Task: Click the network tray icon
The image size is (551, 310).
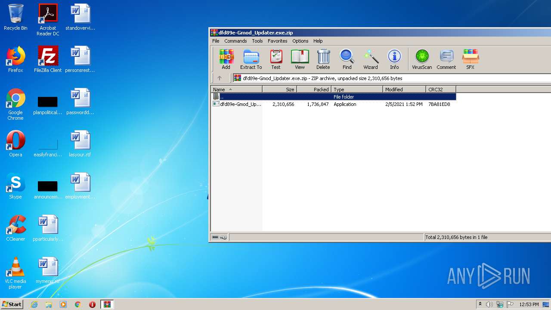Action: point(500,304)
